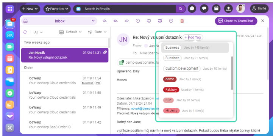Print the email with printer icon
The image size is (273, 136).
pyautogui.click(x=160, y=21)
